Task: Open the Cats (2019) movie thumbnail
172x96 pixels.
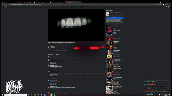Action: click(109, 47)
